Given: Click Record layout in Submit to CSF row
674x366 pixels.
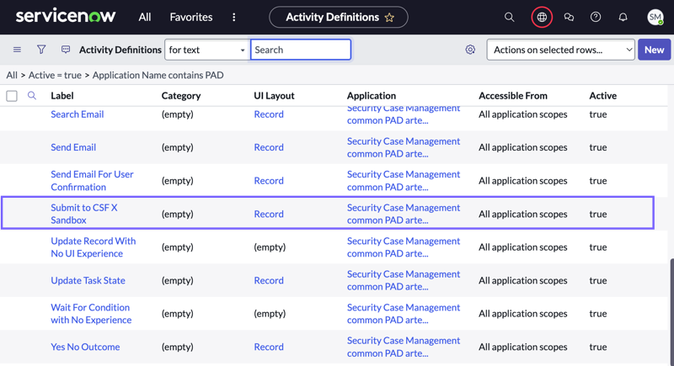Looking at the screenshot, I should tap(269, 214).
